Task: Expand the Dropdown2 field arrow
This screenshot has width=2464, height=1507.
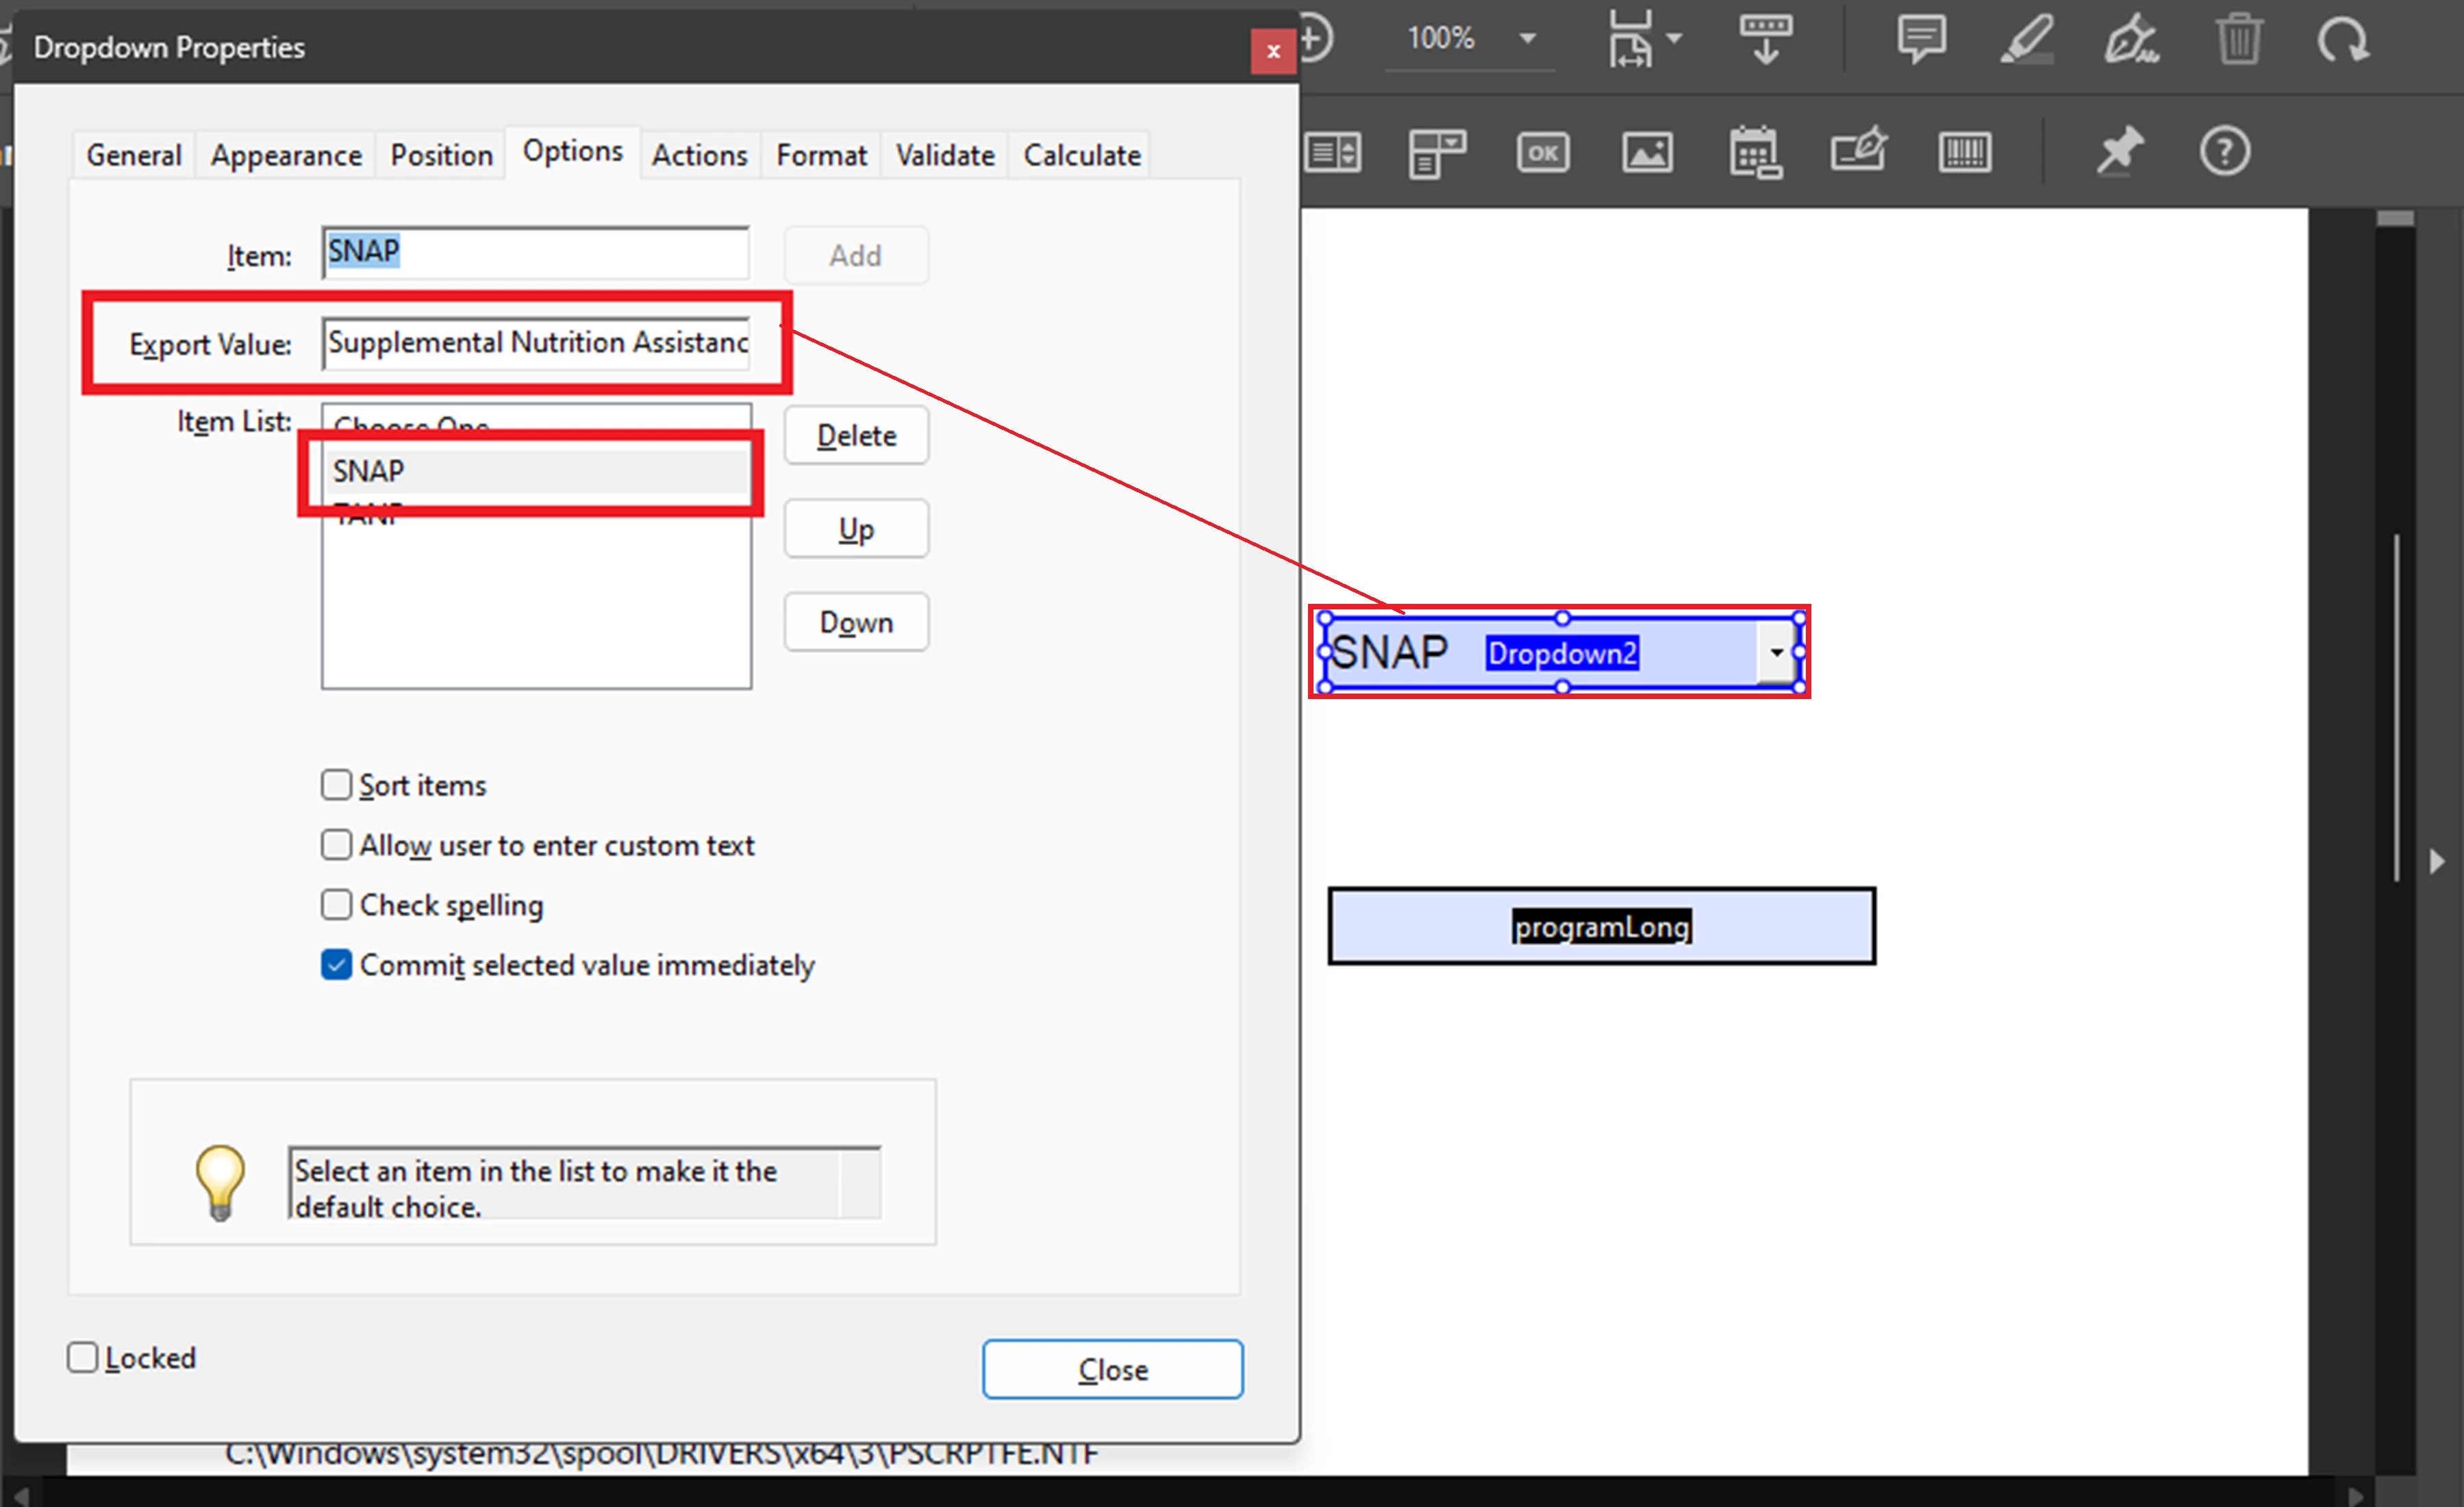Action: pyautogui.click(x=1776, y=653)
